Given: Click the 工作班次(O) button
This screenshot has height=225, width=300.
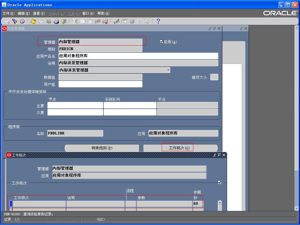Looking at the screenshot, I should click(x=180, y=148).
